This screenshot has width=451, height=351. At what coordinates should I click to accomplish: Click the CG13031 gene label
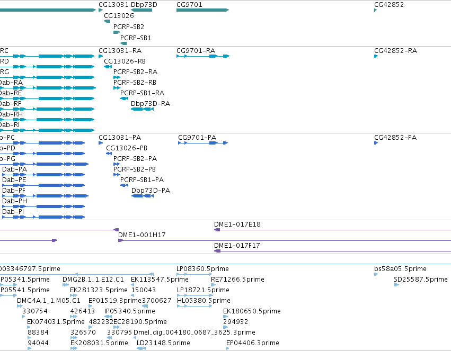click(x=113, y=5)
